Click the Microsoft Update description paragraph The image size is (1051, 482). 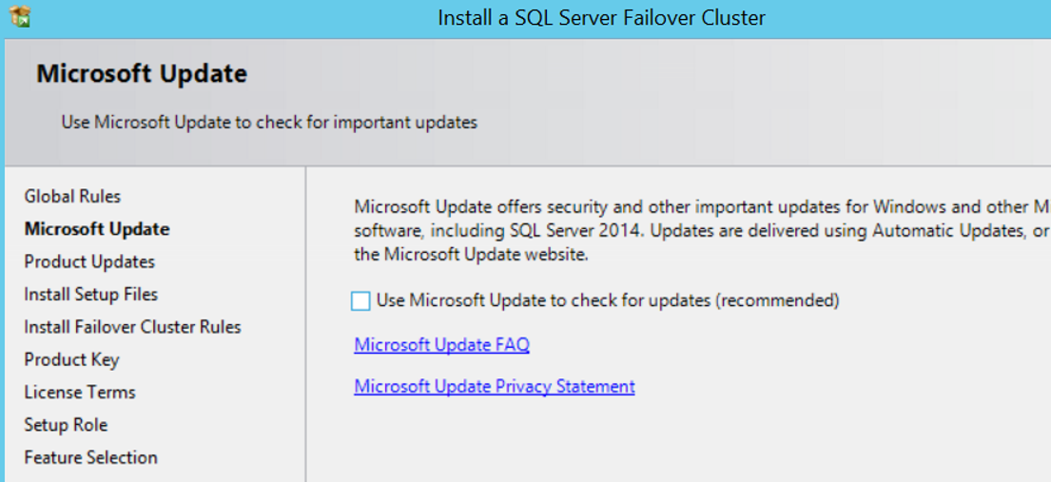703,231
